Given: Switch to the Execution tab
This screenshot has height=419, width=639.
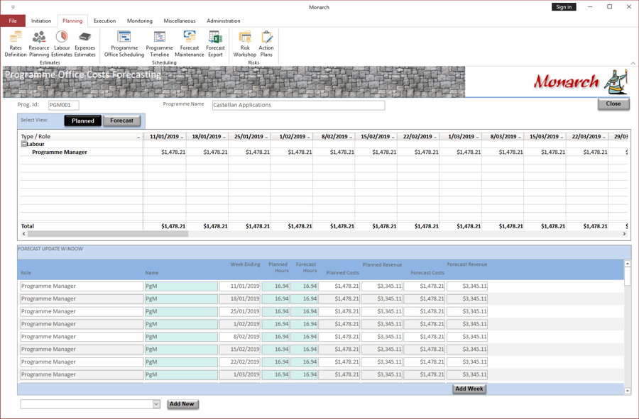Looking at the screenshot, I should click(x=105, y=21).
